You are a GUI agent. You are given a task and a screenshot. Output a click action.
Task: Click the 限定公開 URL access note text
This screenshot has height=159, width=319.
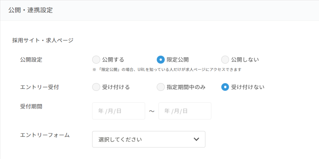[x=167, y=69]
